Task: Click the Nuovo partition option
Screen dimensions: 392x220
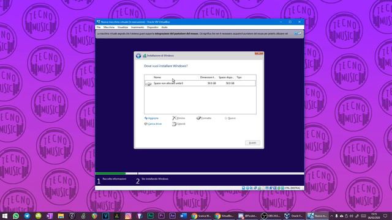Action: coord(230,118)
